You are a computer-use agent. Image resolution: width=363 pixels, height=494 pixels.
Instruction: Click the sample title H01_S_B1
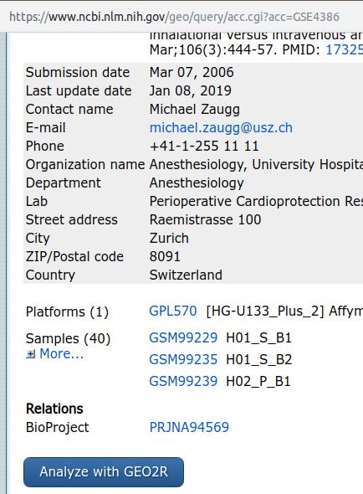tap(258, 337)
